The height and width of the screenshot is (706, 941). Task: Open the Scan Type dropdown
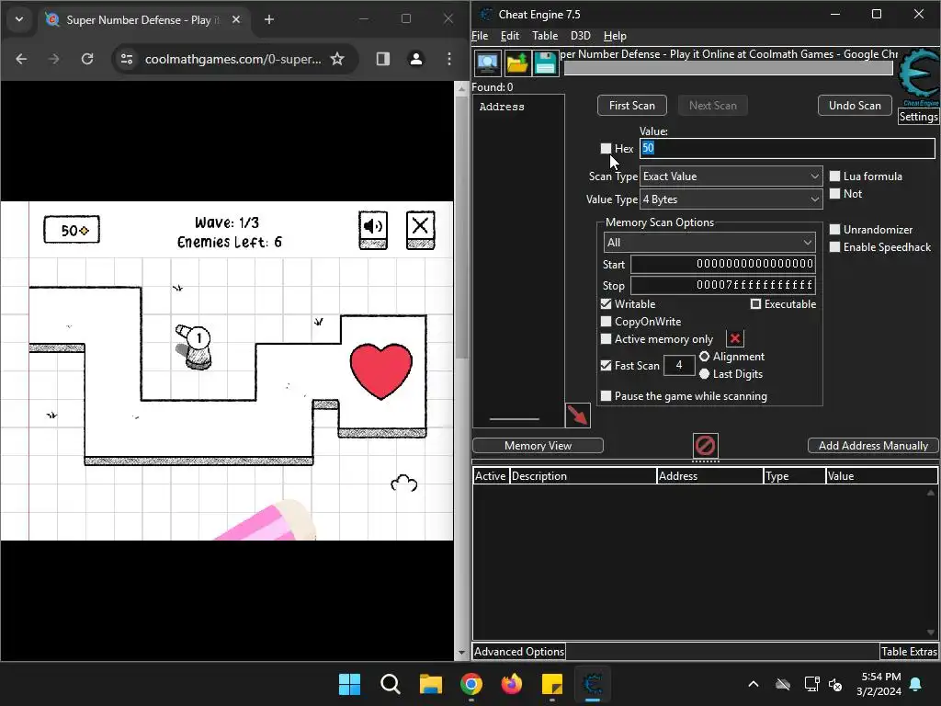731,176
